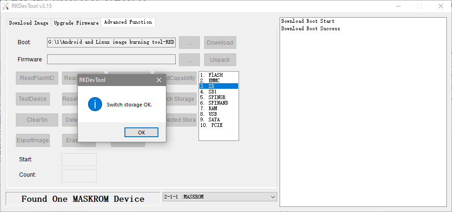The width and height of the screenshot is (452, 212).
Task: Click the 'Found One MASKROM Device' status
Action: click(x=83, y=199)
